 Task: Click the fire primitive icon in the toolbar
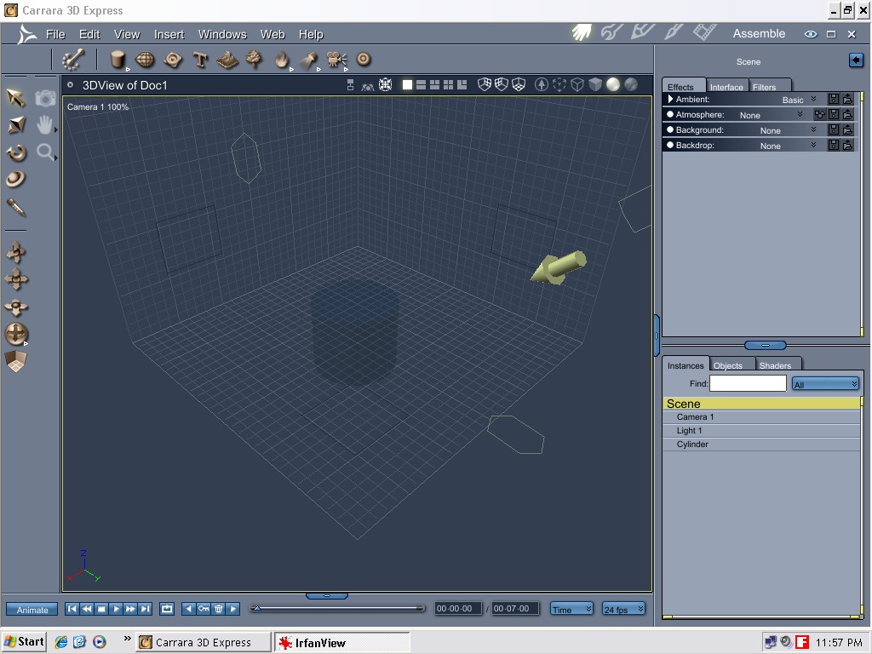coord(281,60)
